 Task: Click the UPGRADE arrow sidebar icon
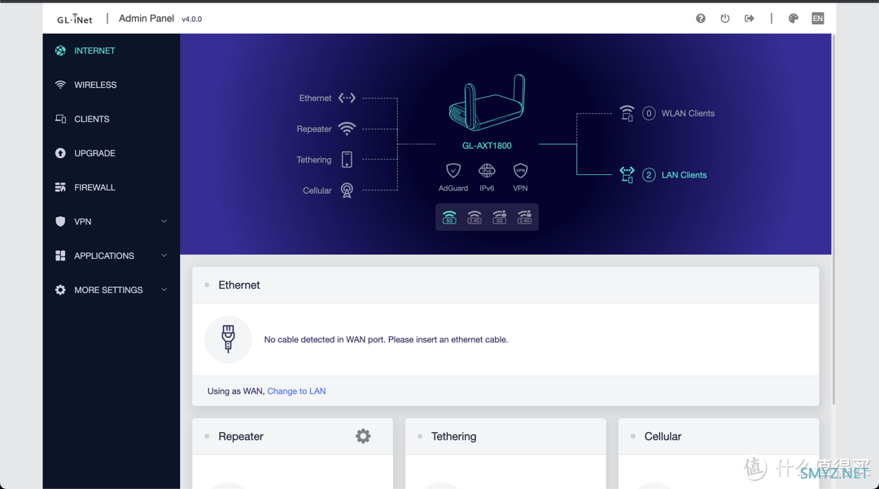[x=60, y=153]
